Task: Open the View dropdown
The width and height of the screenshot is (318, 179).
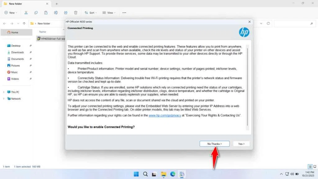Action: [x=109, y=12]
